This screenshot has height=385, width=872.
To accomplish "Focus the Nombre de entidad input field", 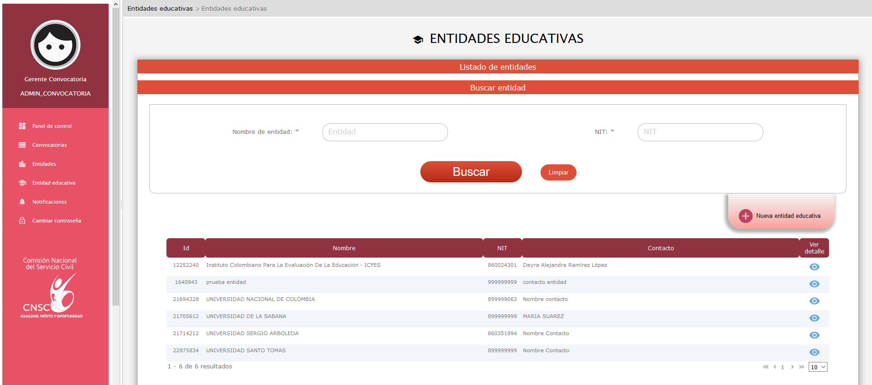I will pyautogui.click(x=385, y=132).
